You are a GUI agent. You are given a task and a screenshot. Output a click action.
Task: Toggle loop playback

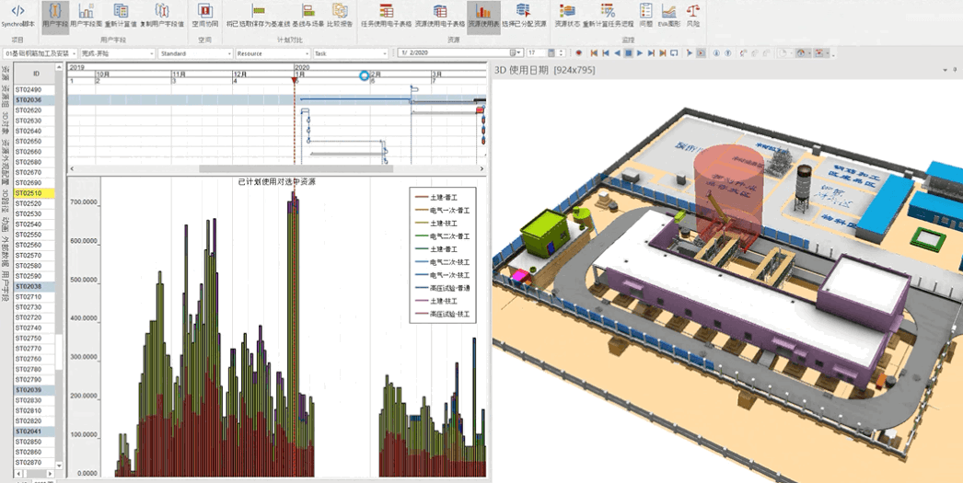click(674, 53)
